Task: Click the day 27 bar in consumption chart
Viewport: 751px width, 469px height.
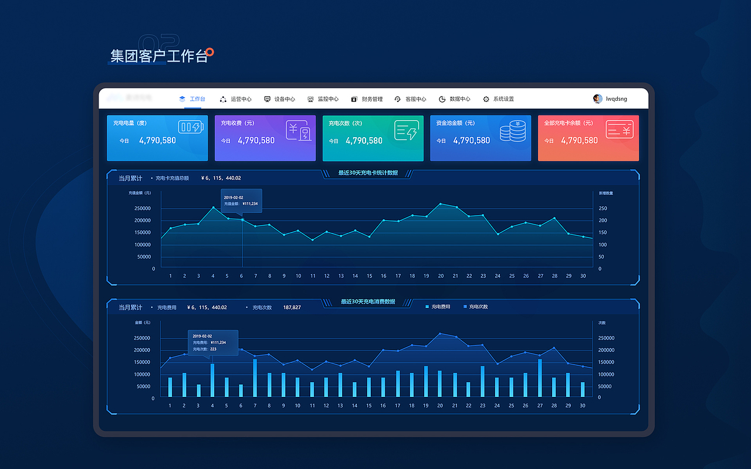Action: pos(540,378)
